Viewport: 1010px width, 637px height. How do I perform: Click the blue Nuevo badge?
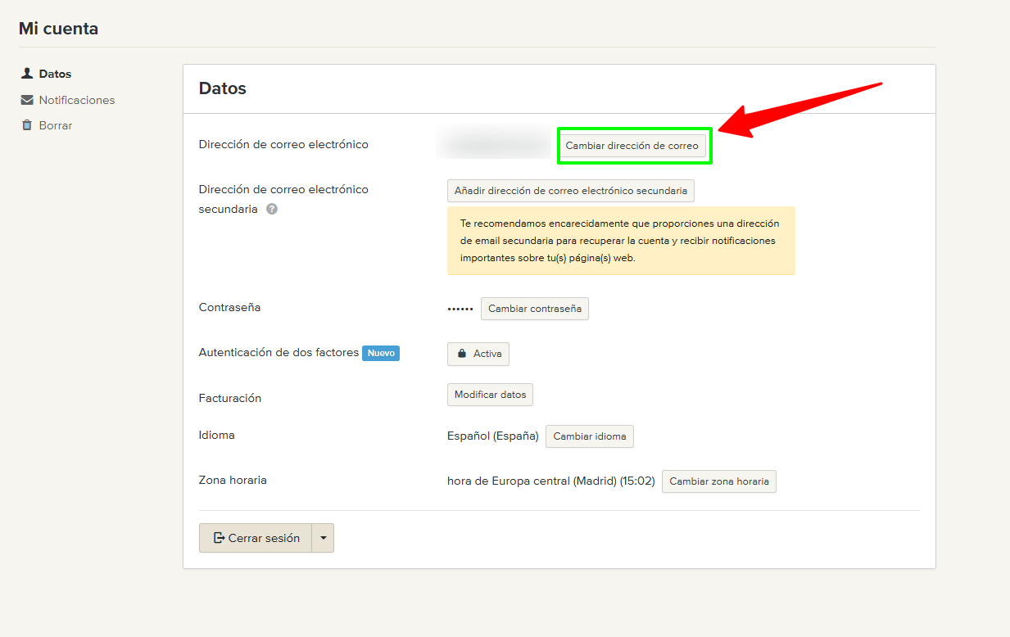(381, 353)
